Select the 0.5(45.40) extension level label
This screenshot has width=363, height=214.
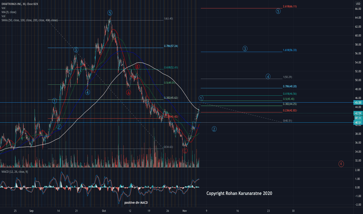(289, 99)
